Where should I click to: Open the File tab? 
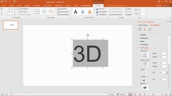tap(3, 5)
